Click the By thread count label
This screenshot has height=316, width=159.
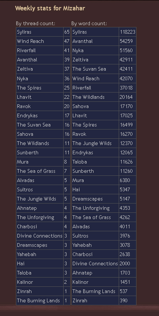[35, 24]
